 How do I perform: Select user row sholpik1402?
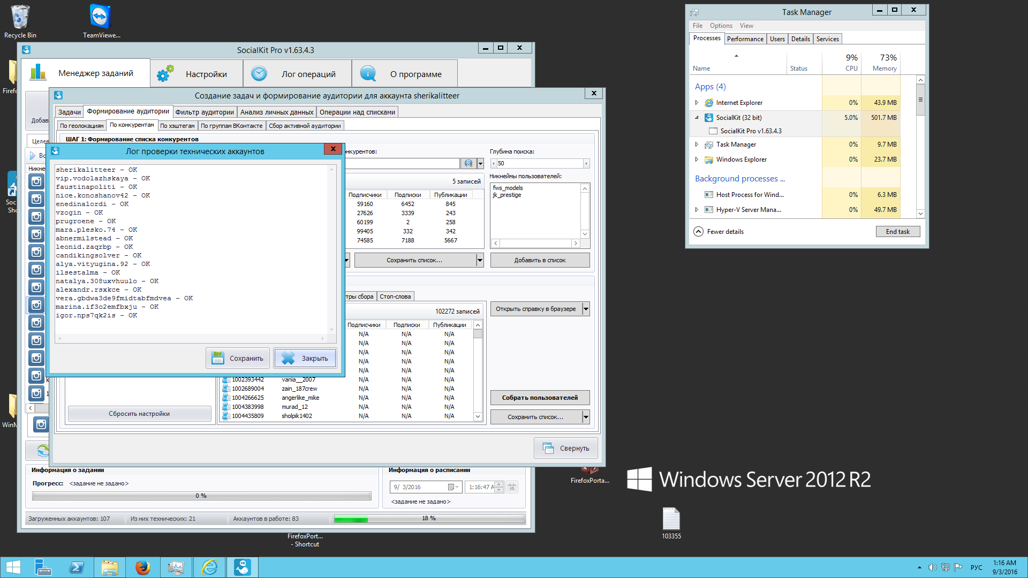(347, 416)
